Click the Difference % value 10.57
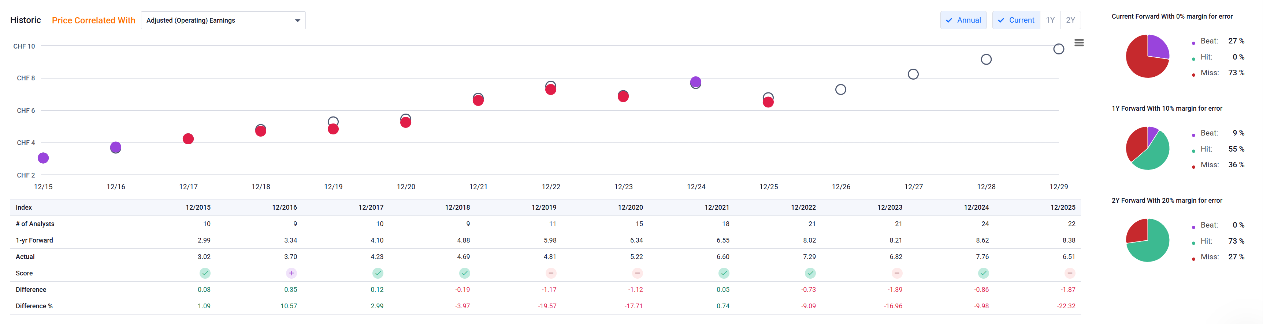Screen dimensions: 1263x324 tap(289, 306)
